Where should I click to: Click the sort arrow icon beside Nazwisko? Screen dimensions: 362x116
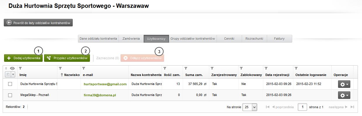[62, 75]
